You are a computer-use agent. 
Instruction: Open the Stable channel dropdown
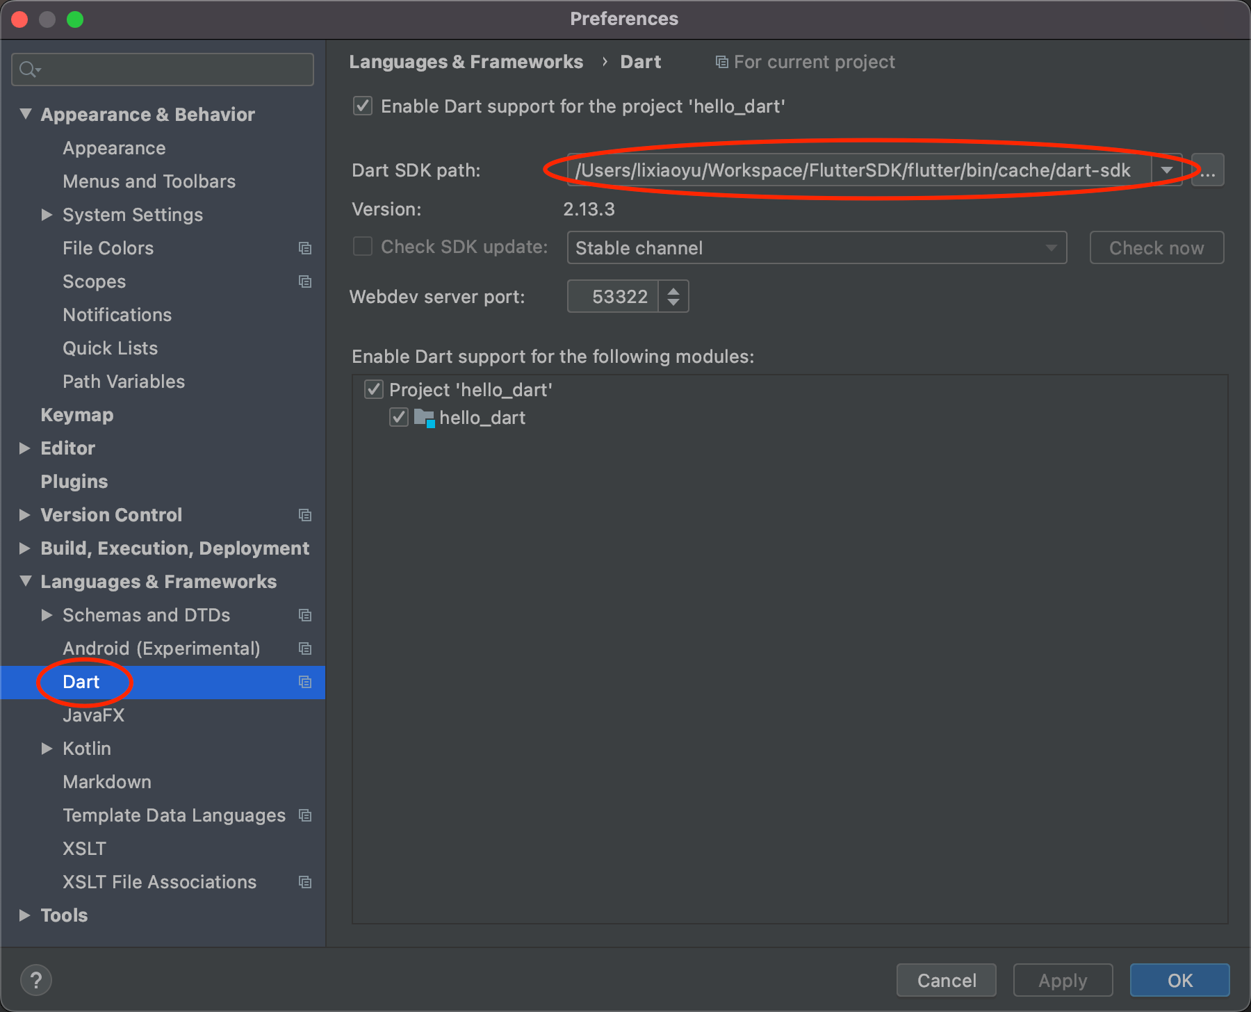pos(817,248)
